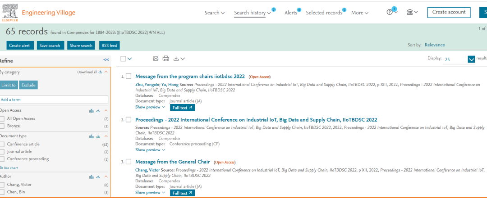Collapse the Open Access facet
Viewport: 487px width, 199px height.
click(106, 111)
